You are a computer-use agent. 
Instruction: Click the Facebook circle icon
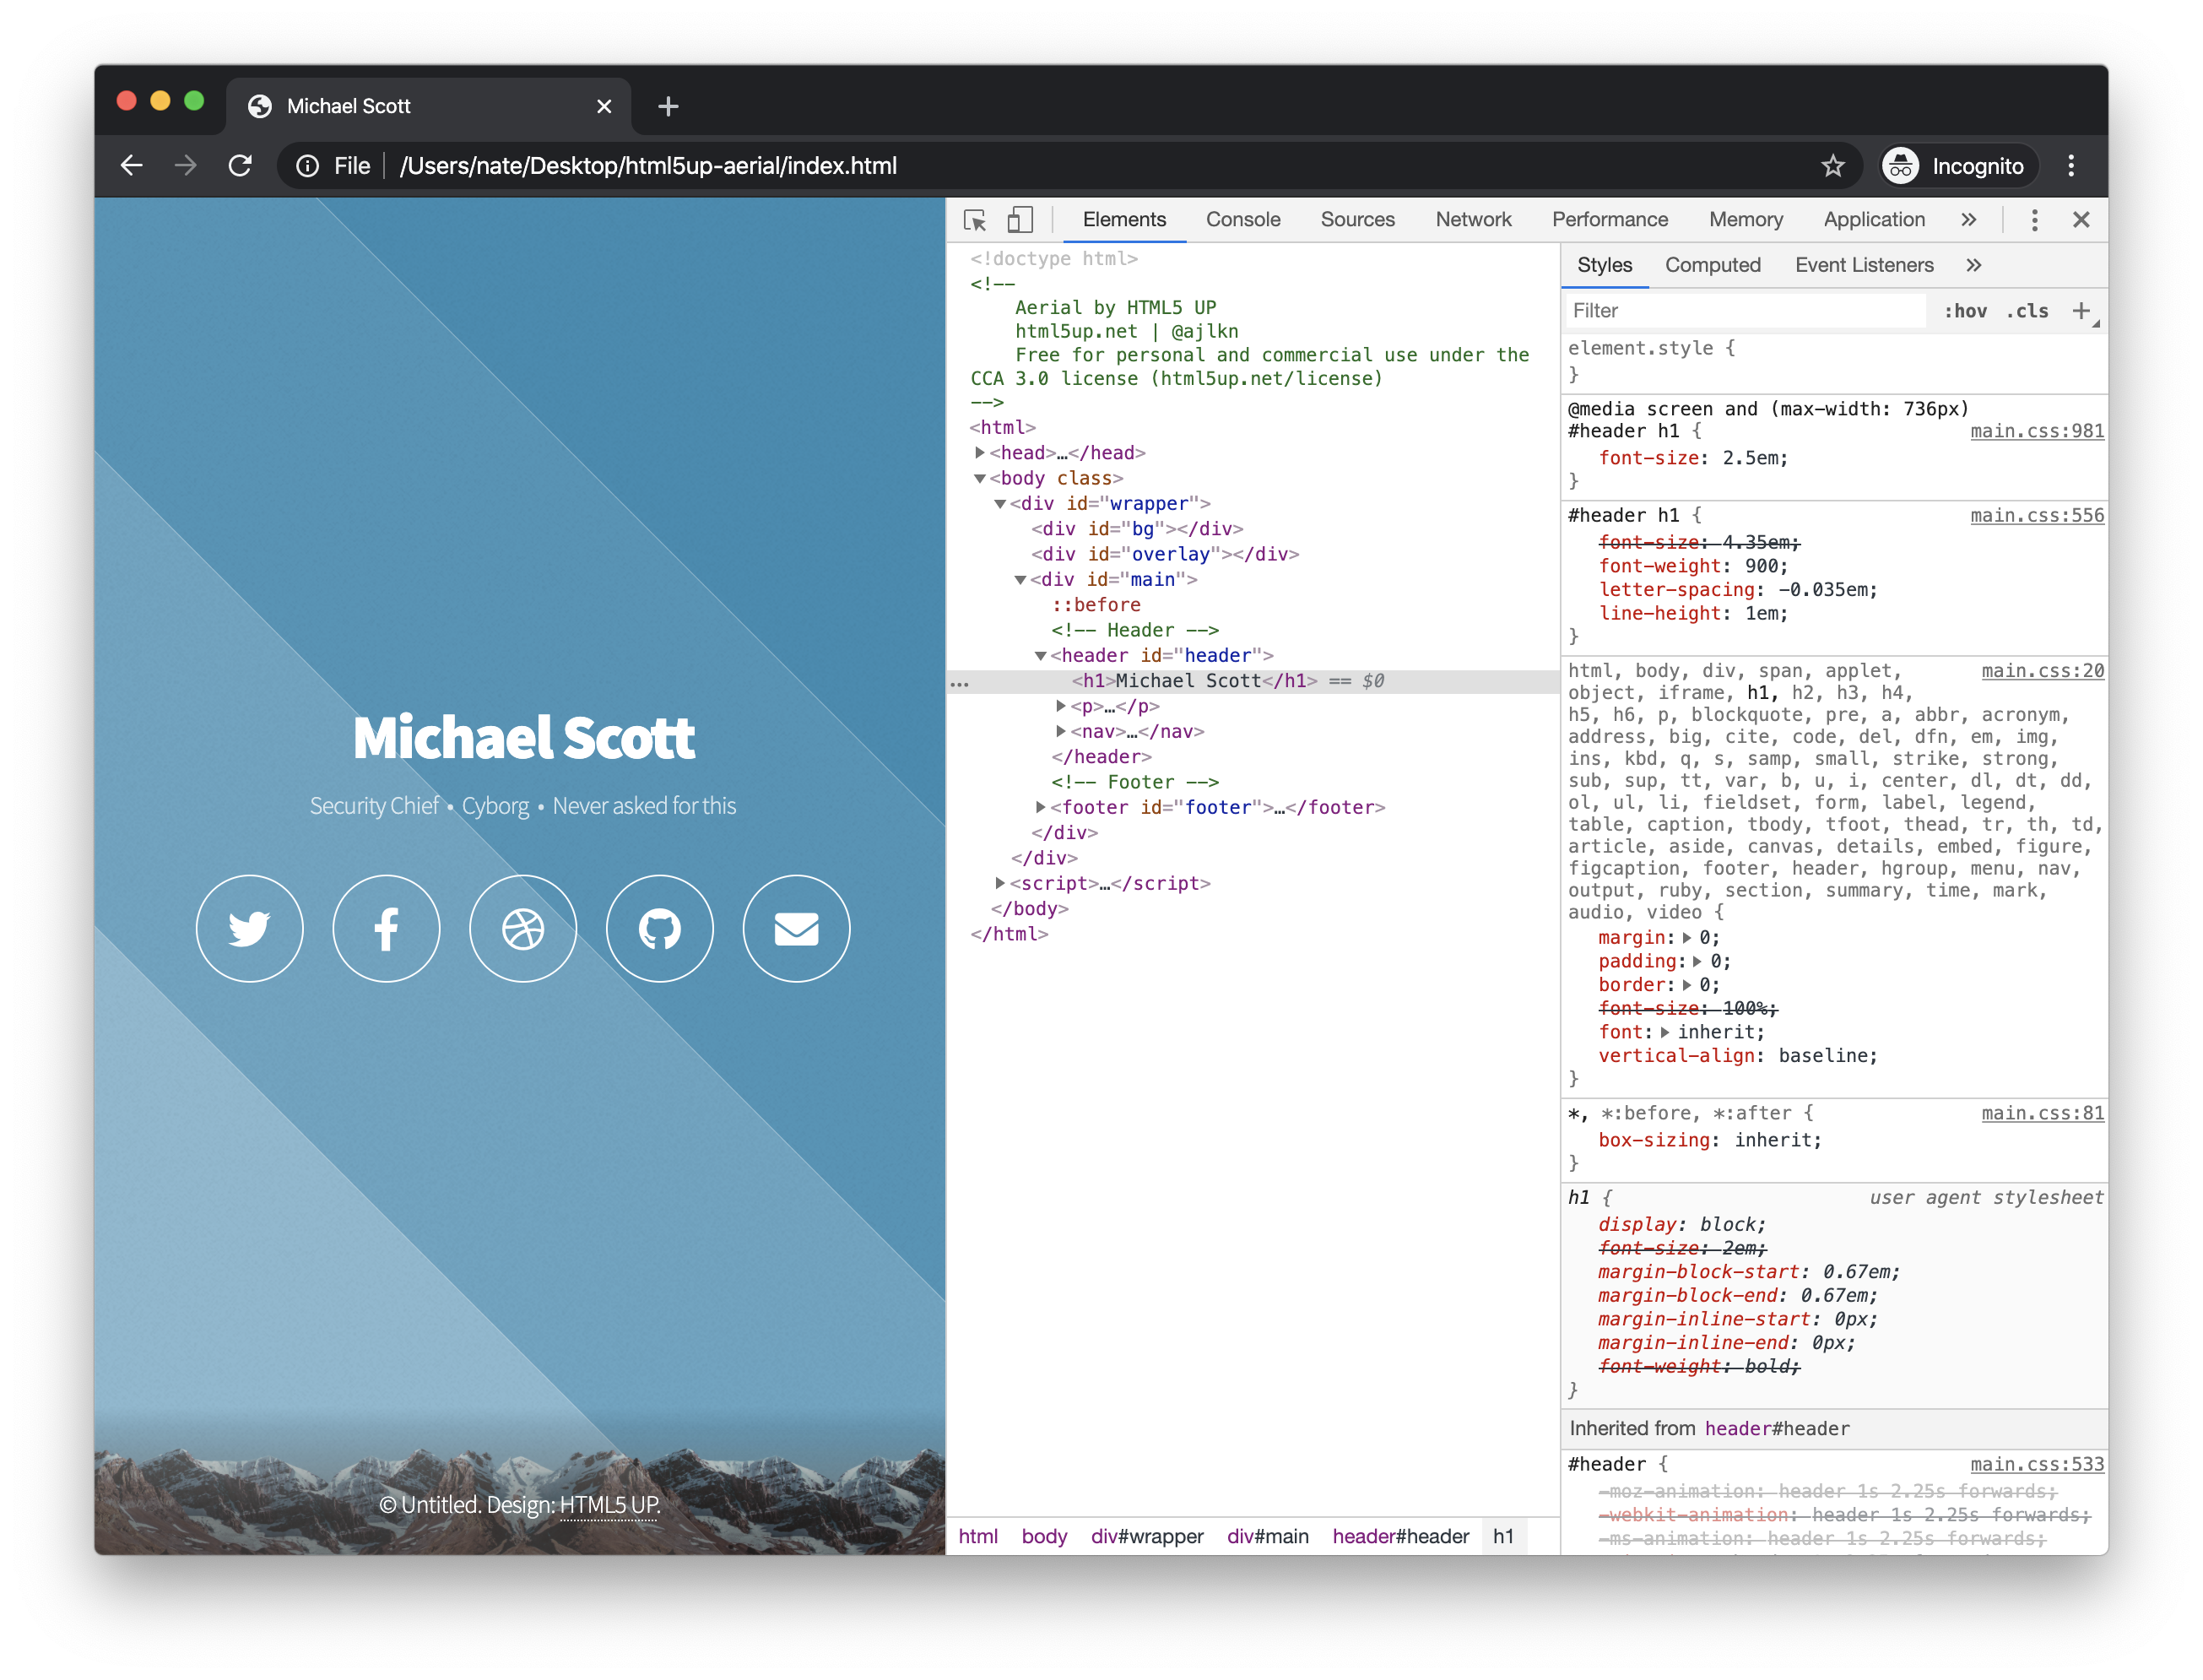(x=387, y=929)
